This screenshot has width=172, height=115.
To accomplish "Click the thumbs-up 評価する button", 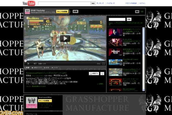I will click(94, 74).
